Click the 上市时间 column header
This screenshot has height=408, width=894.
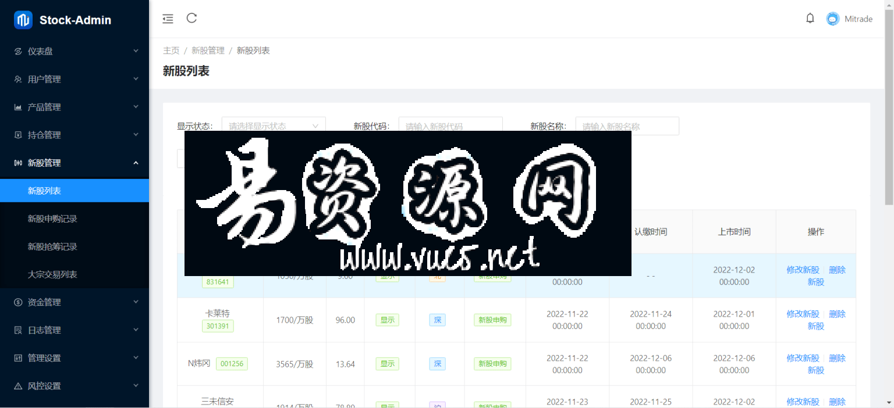coord(734,232)
